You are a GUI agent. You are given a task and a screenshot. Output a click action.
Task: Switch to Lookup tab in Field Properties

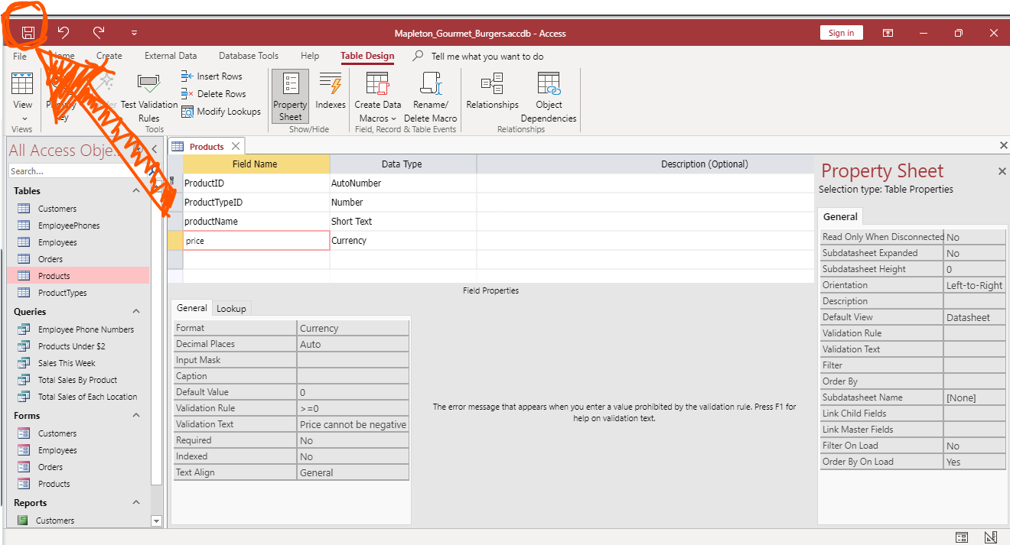coord(231,309)
